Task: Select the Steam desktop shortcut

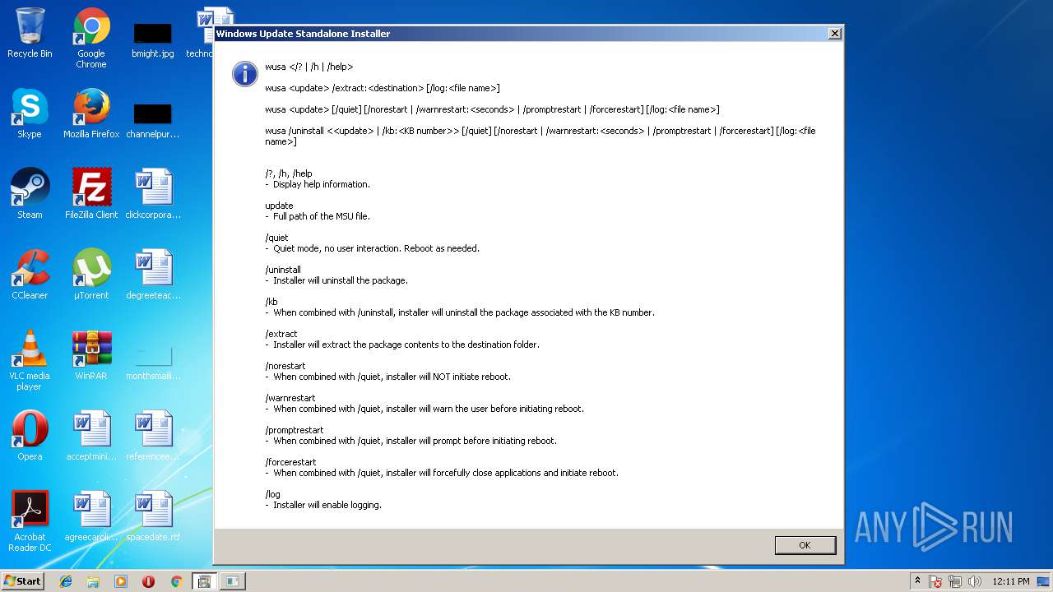Action: (x=30, y=194)
